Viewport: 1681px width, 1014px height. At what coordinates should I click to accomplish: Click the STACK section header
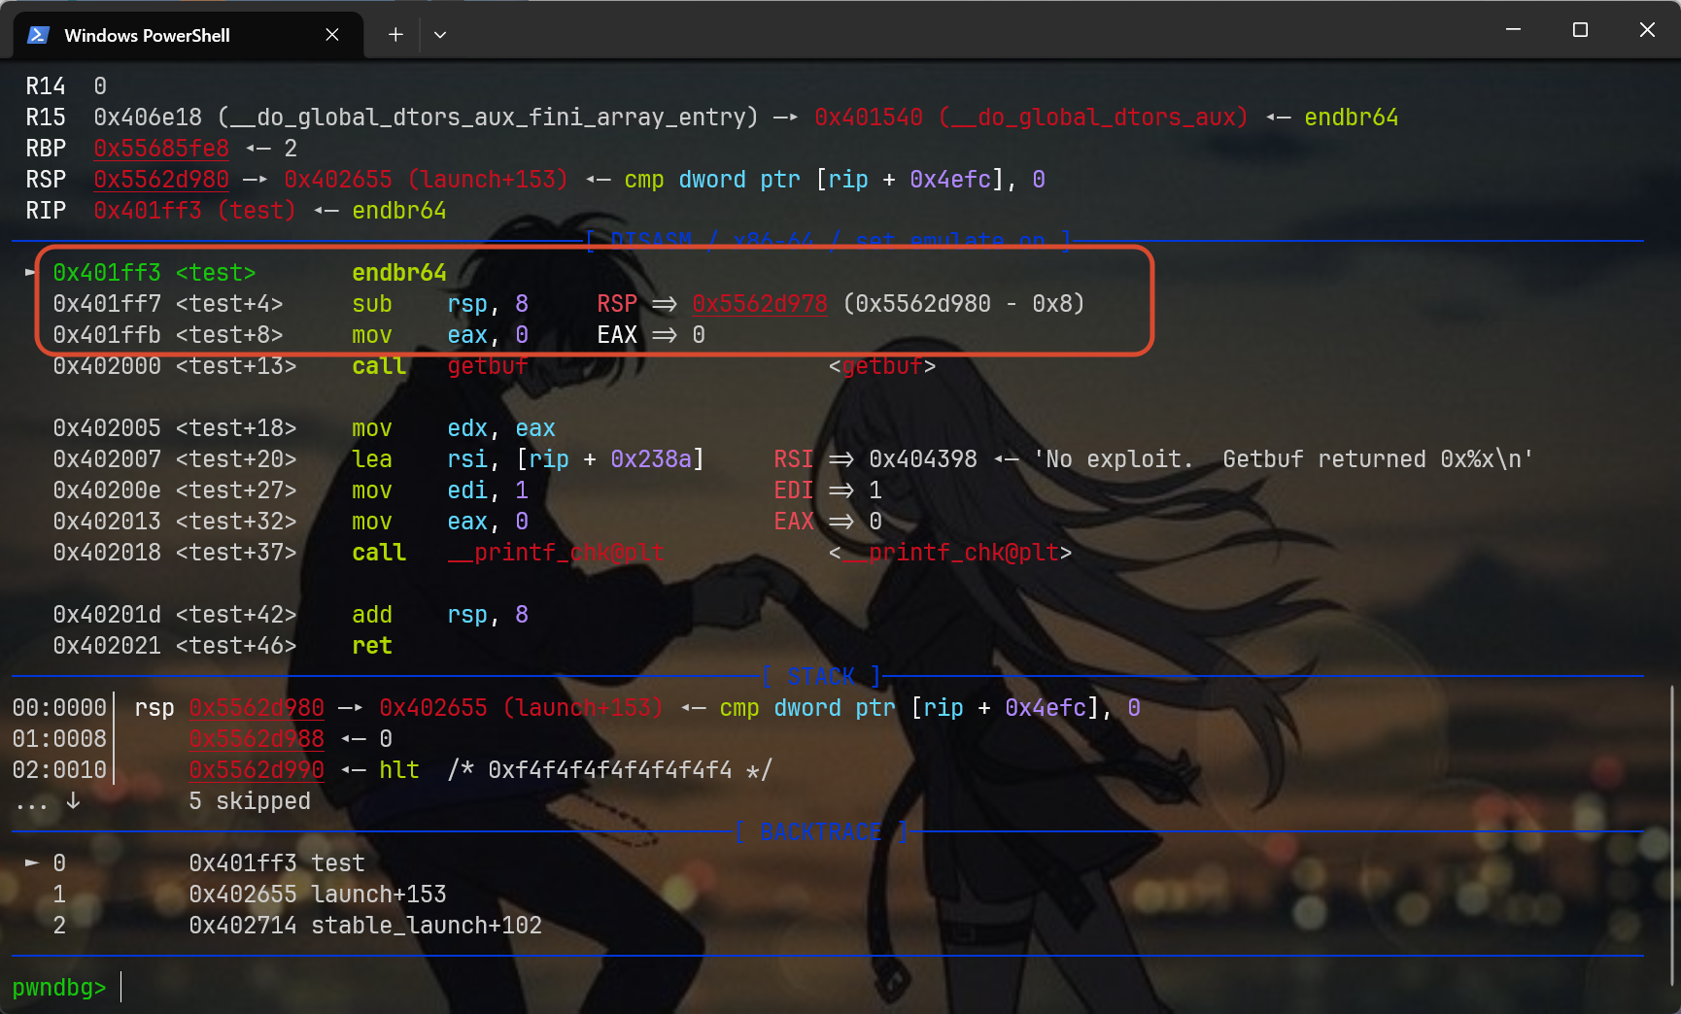pyautogui.click(x=821, y=676)
